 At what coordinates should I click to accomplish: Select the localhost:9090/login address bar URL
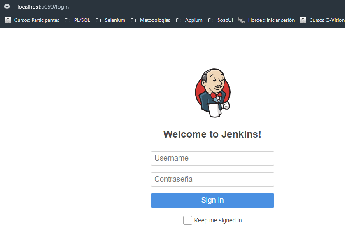43,7
